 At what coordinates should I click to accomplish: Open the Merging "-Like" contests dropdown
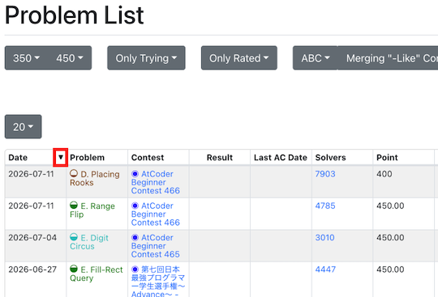click(x=388, y=58)
